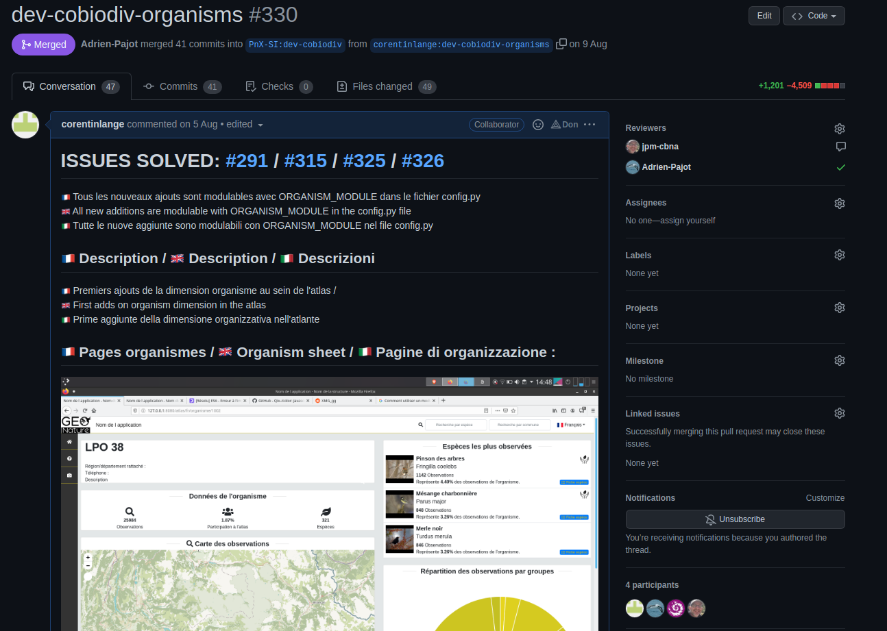This screenshot has height=631, width=887.
Task: Open corentinlange author link in comment header
Action: click(93, 124)
